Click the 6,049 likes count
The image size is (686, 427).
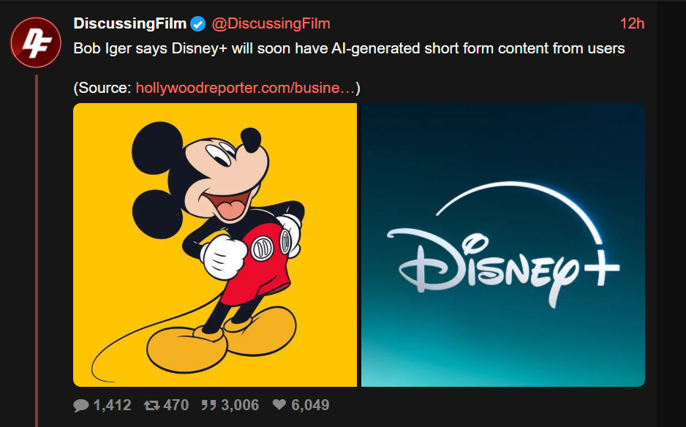coord(310,405)
